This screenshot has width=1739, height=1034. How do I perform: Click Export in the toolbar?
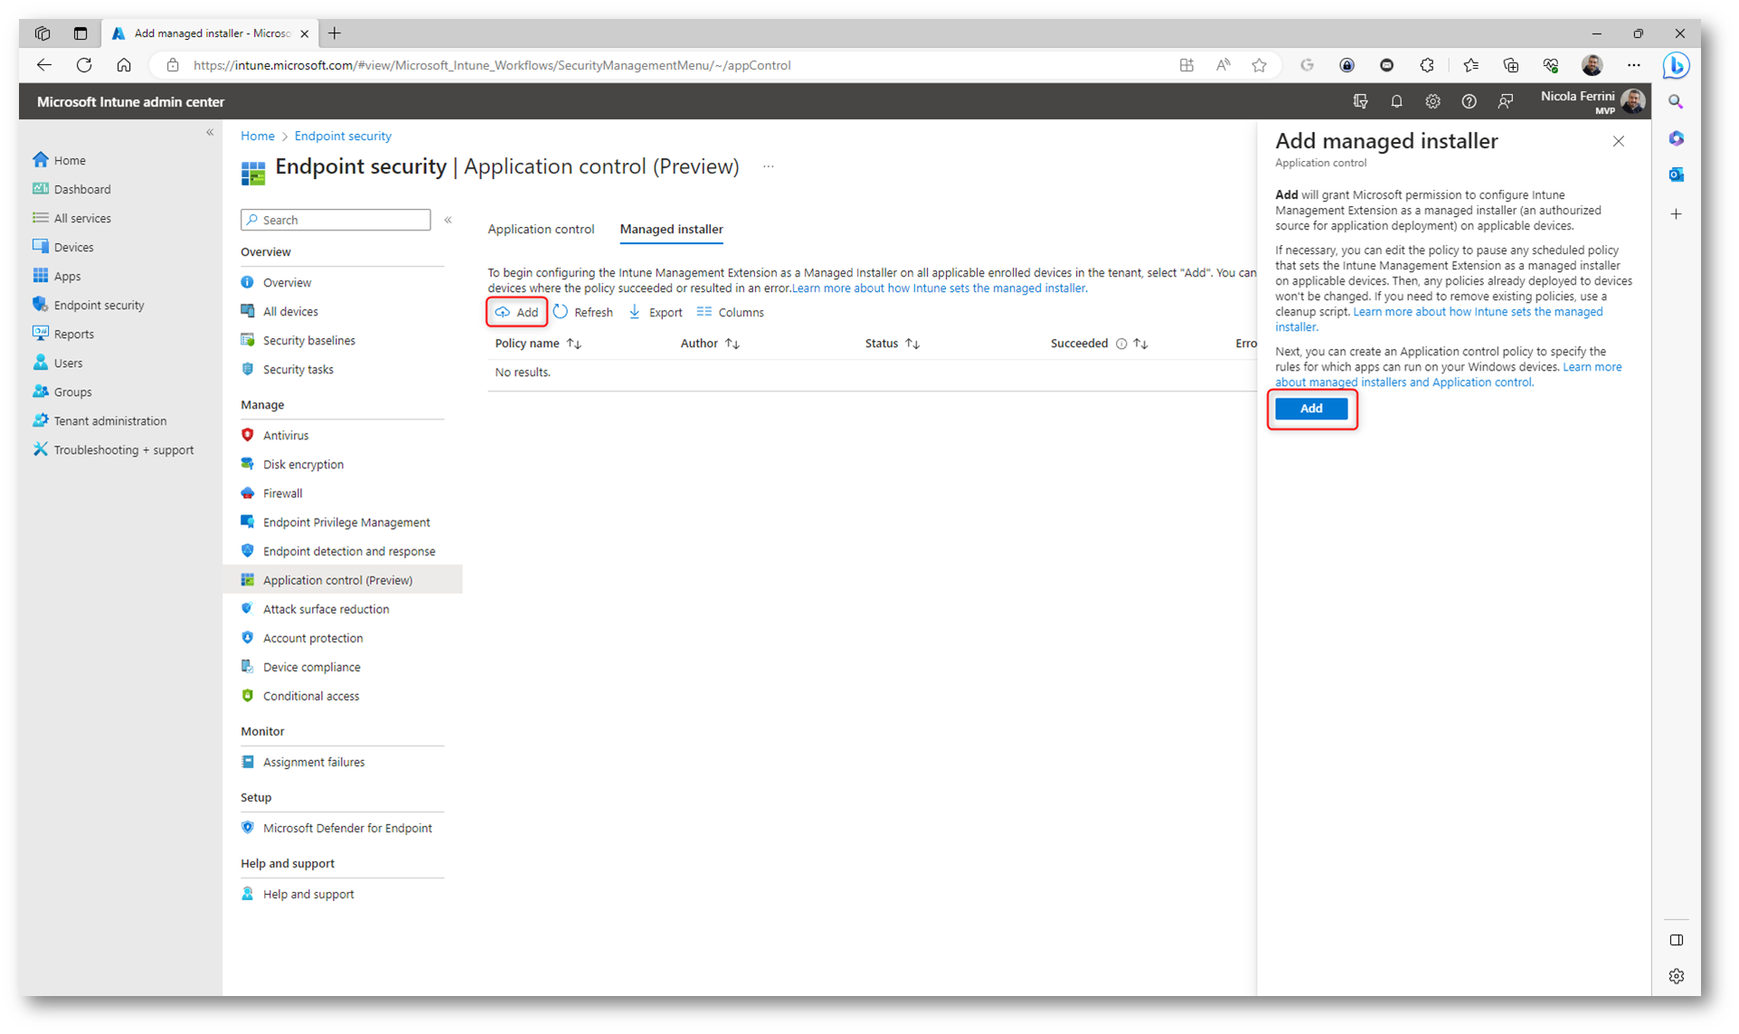point(656,312)
